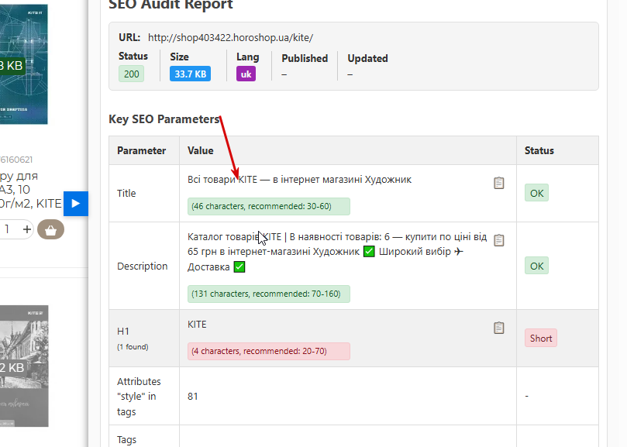
Task: Copy the Description text using the clipboard icon
Action: click(498, 240)
